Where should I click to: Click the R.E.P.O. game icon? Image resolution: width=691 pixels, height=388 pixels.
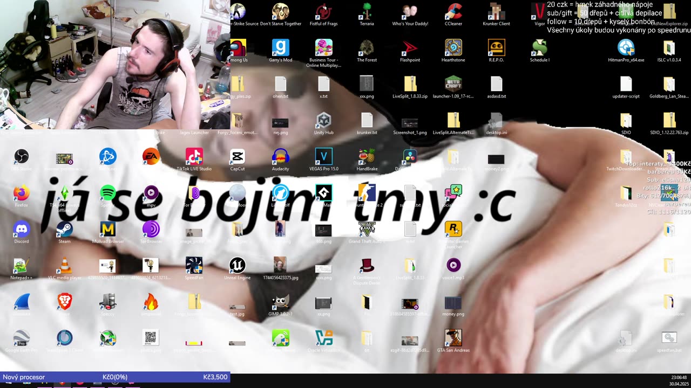497,50
